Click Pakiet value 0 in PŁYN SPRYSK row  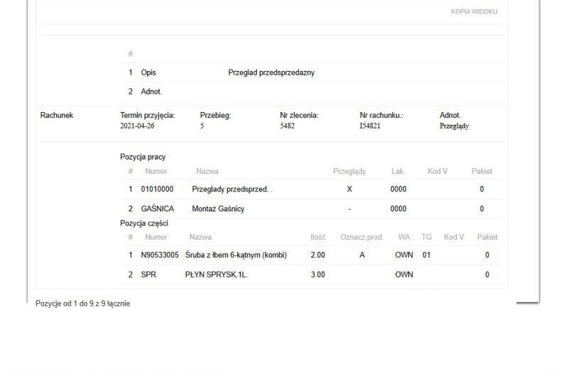point(487,275)
